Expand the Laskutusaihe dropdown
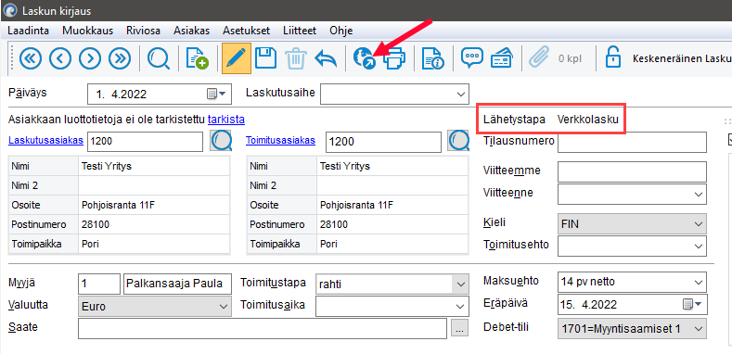 click(x=461, y=95)
